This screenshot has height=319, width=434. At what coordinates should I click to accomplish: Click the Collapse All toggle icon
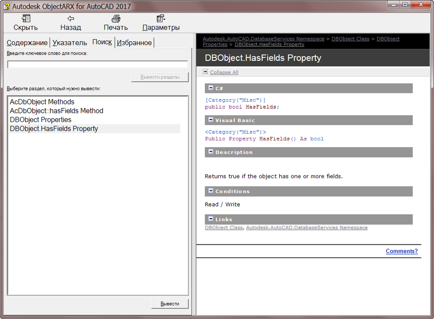pyautogui.click(x=205, y=72)
